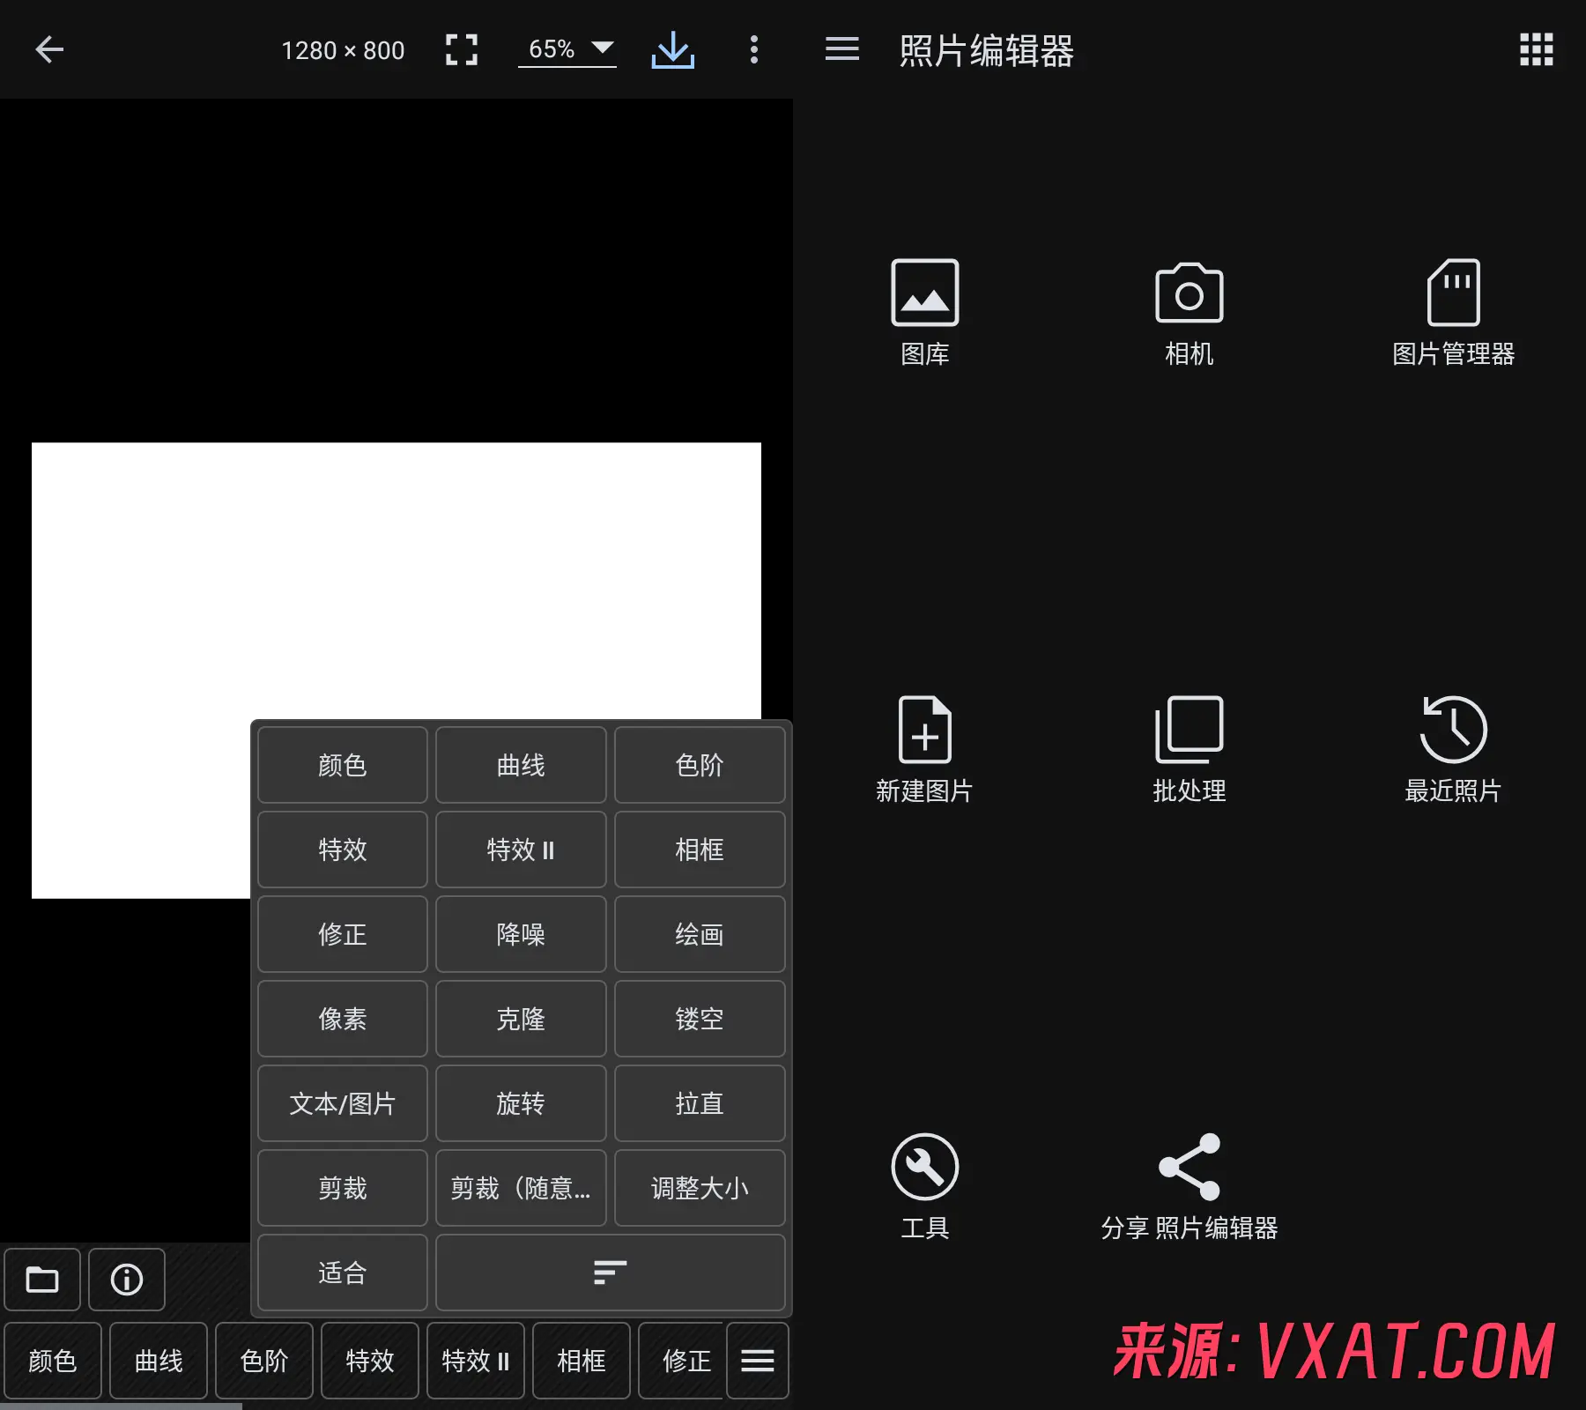Choose 克隆 clone option
Viewport: 1586px width, 1410px height.
(x=521, y=1019)
